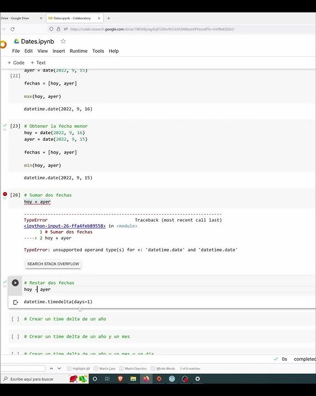Open a new browser tab
Viewport: 316px width, 396px height.
pos(109,18)
